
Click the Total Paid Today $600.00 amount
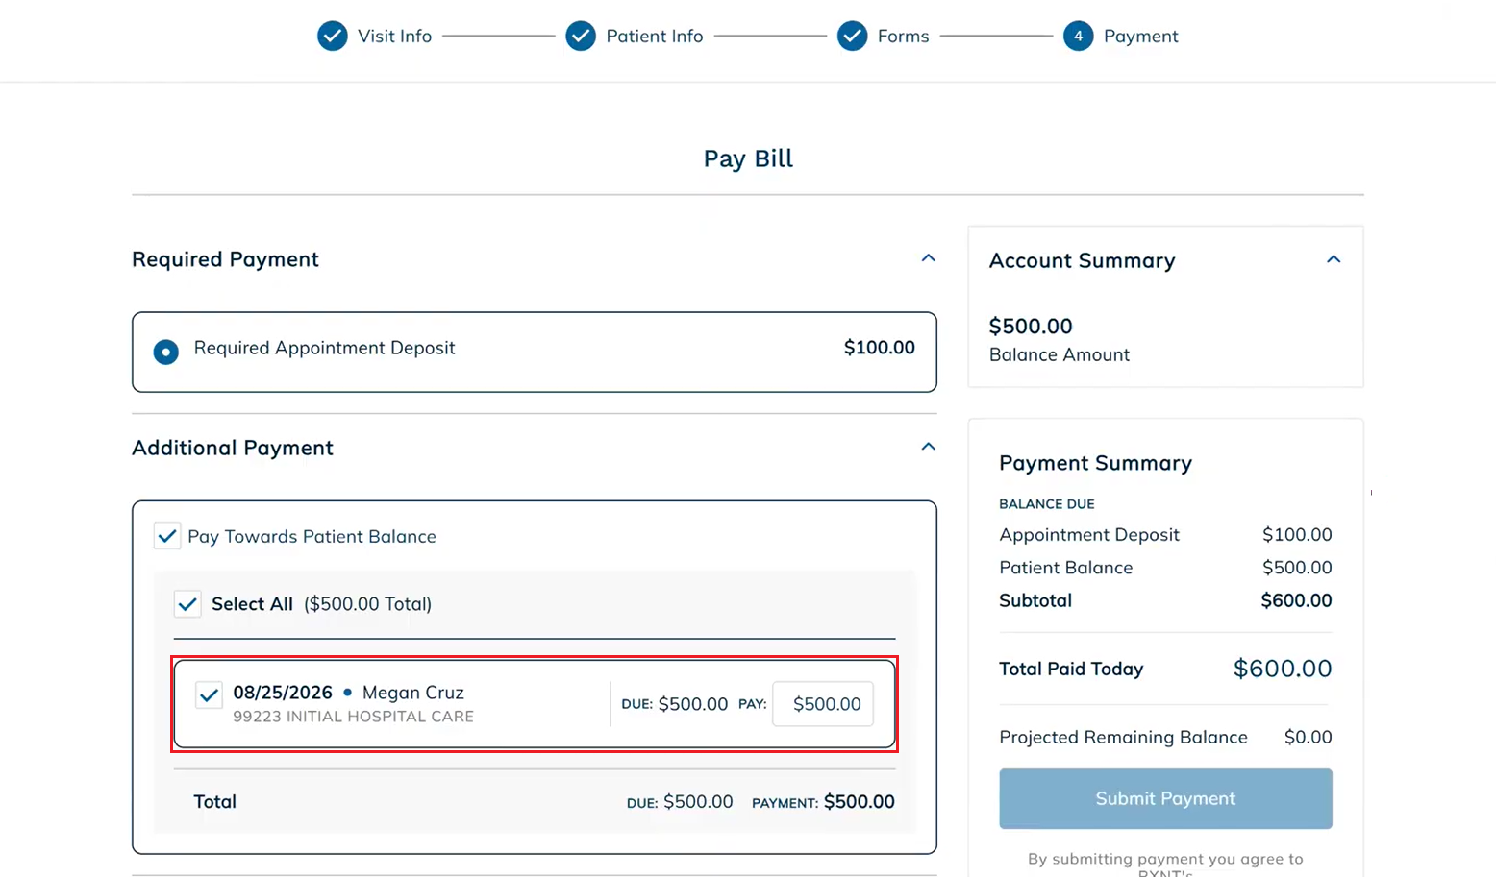1283,669
